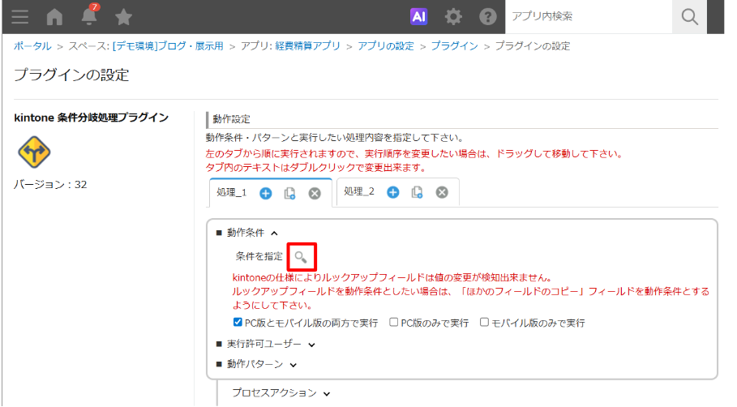Add a new tab after 処理_1

(266, 193)
